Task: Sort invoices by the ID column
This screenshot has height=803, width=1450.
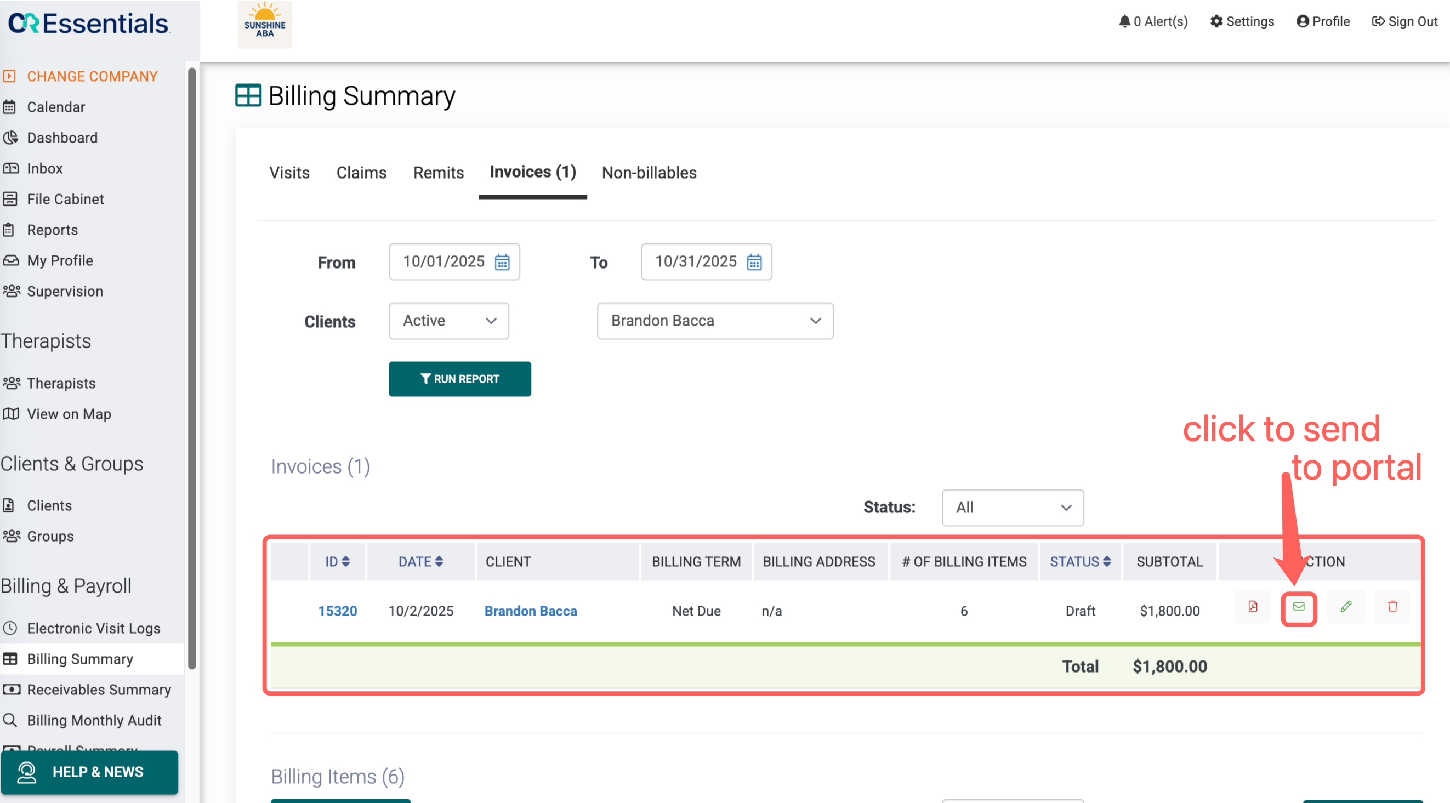Action: (x=337, y=562)
